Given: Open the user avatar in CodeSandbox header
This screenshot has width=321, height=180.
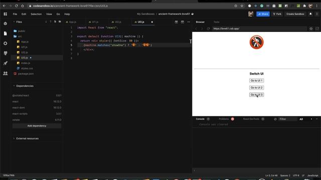Looking at the screenshot, I should (251, 14).
